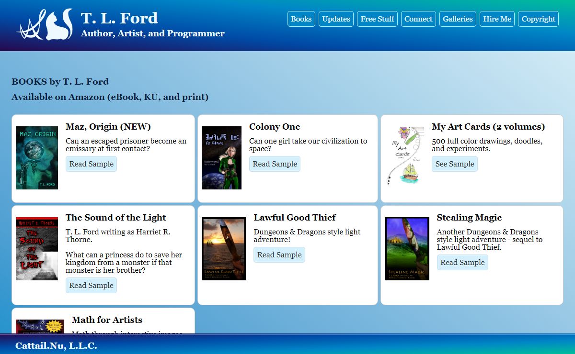
Task: Click the Maz, Origin book cover
Action: 37,158
